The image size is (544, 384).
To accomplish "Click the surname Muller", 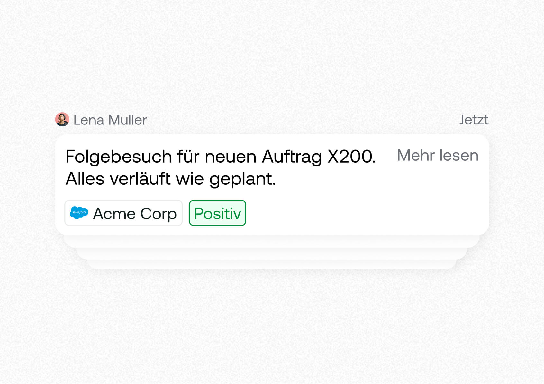I will click(128, 120).
